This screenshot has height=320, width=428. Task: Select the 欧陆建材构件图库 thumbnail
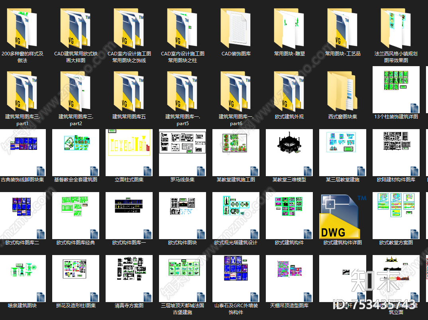pyautogui.click(x=396, y=153)
